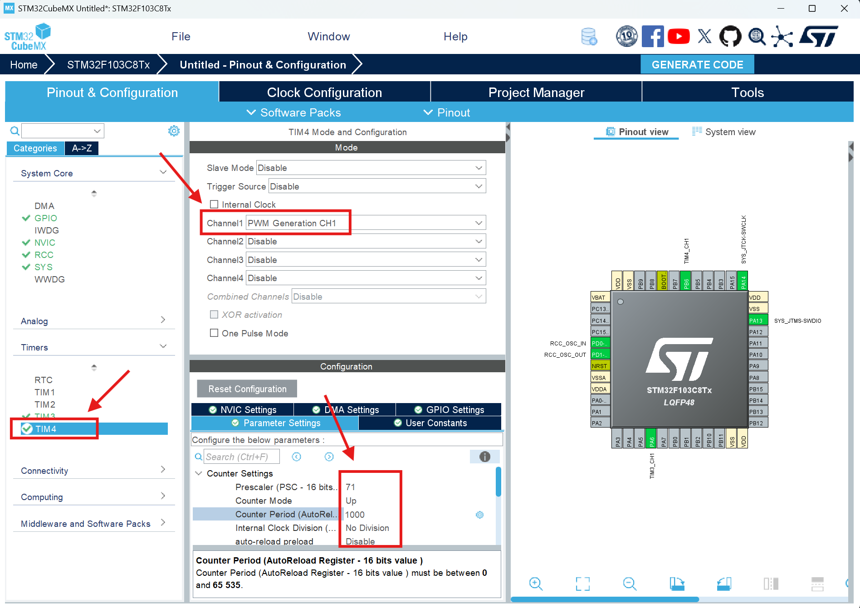This screenshot has height=608, width=860.
Task: Click the database update icon
Action: pyautogui.click(x=589, y=36)
